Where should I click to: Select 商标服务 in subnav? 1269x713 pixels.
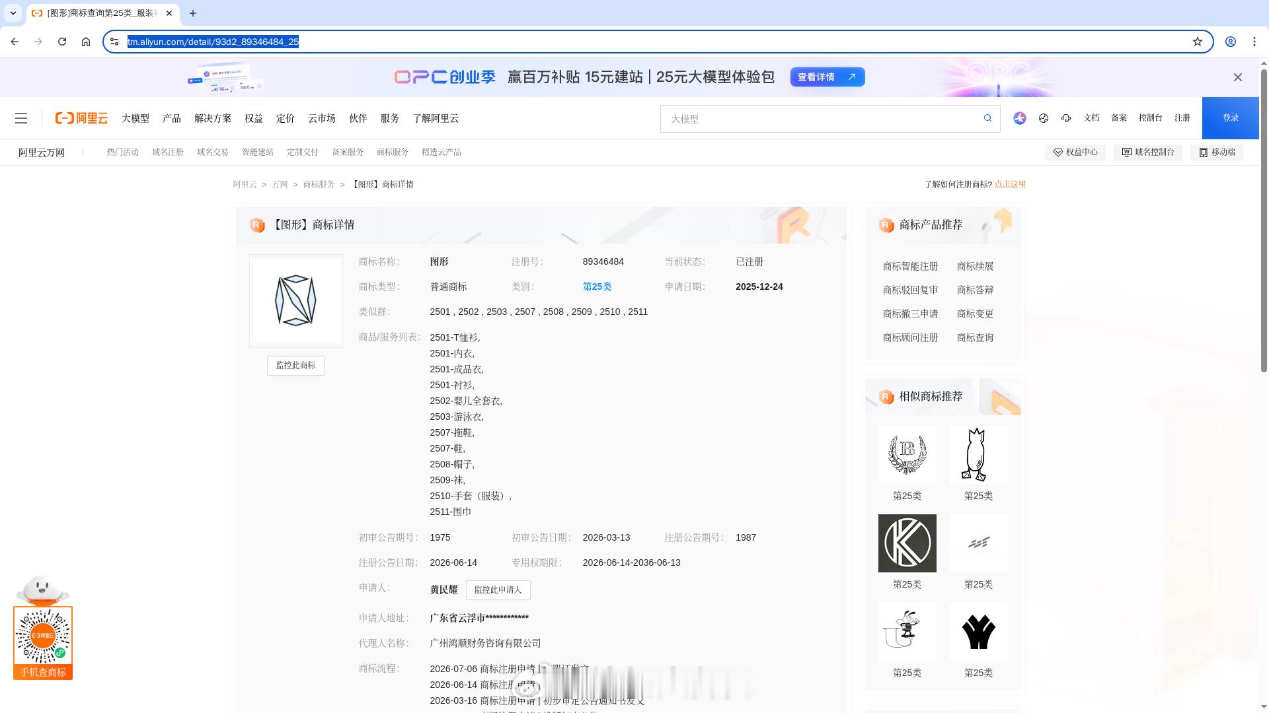(x=393, y=152)
